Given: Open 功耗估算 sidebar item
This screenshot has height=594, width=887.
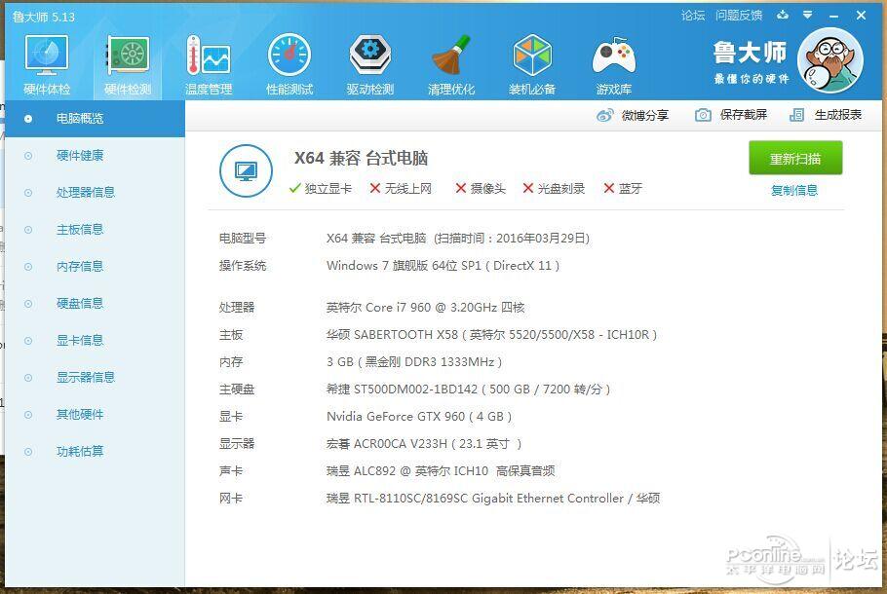Looking at the screenshot, I should click(96, 452).
